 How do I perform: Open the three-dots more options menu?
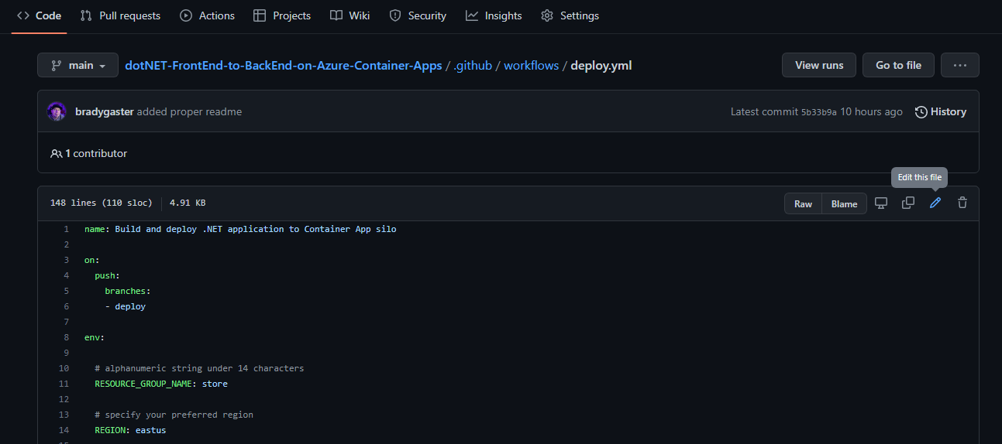[960, 65]
